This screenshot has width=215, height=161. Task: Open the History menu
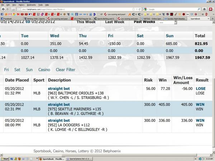[21, 5]
